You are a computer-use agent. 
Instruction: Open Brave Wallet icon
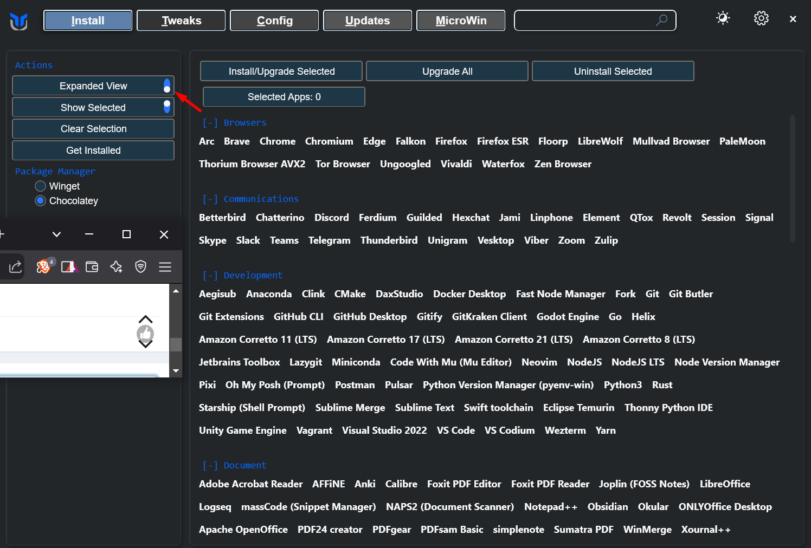click(x=92, y=266)
